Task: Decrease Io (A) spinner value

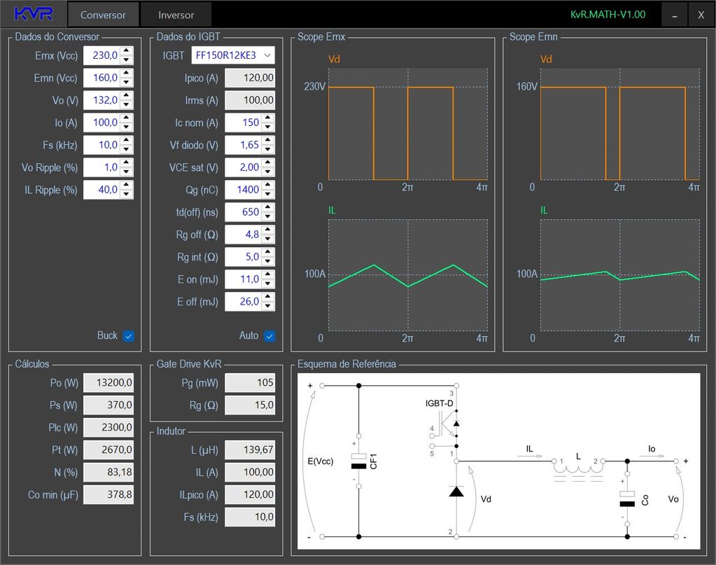Action: pyautogui.click(x=126, y=127)
